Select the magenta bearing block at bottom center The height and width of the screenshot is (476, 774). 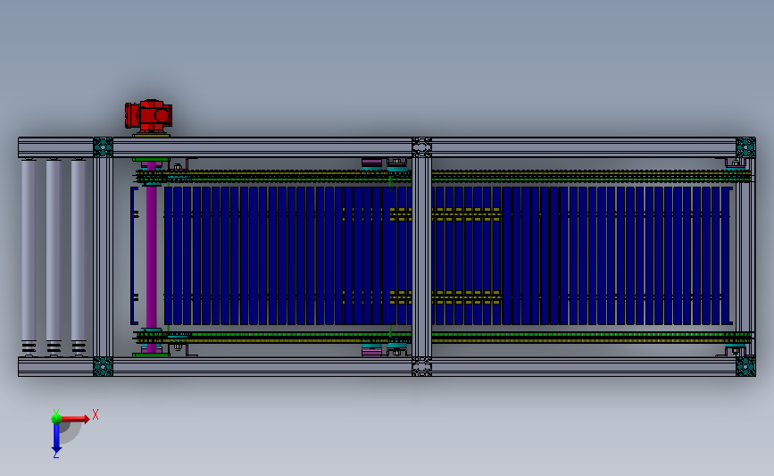click(371, 352)
